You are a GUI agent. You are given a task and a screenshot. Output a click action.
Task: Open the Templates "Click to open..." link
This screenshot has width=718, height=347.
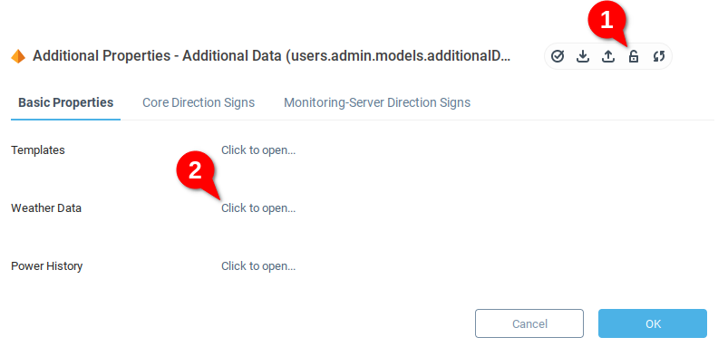point(258,150)
